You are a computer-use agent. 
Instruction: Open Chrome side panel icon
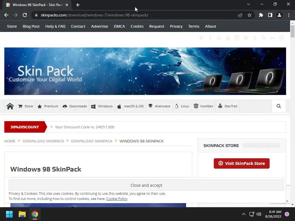coord(270,15)
